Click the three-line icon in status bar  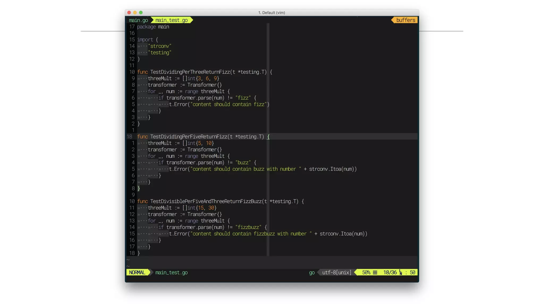[375, 273]
